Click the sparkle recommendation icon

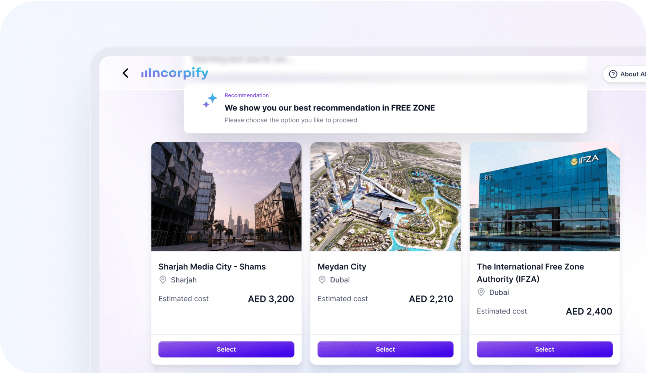pyautogui.click(x=210, y=100)
